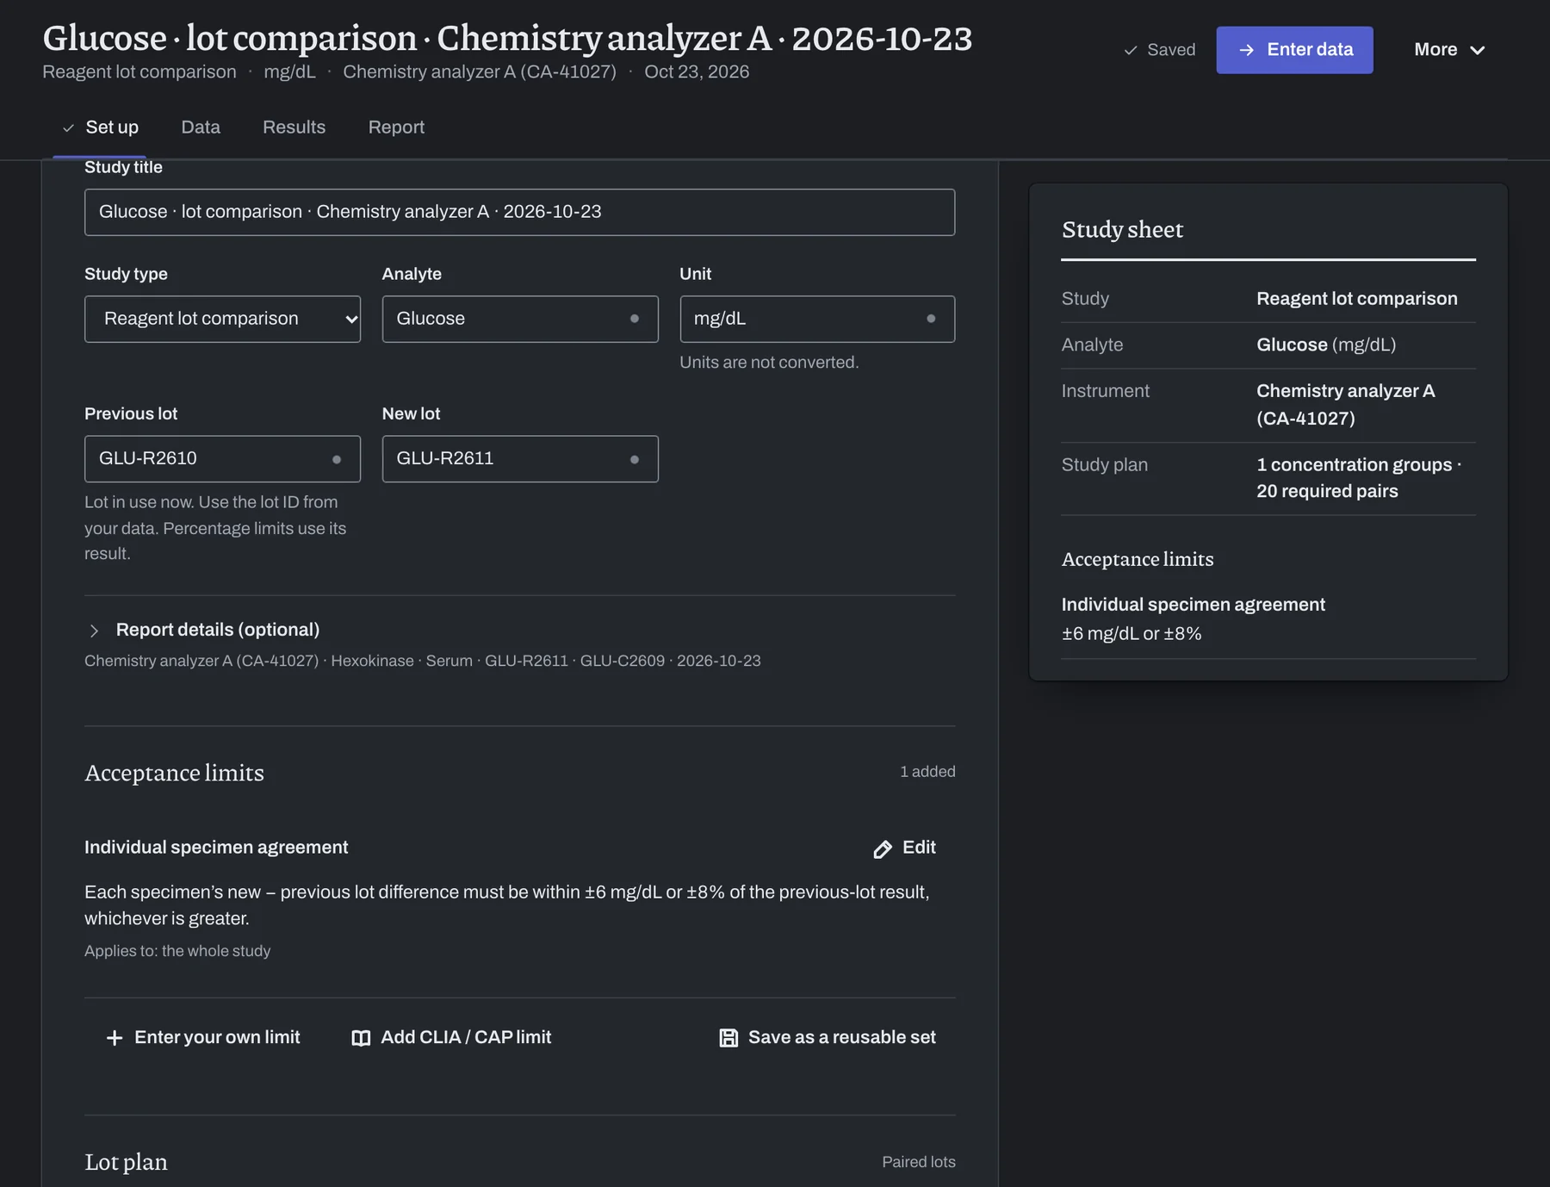The width and height of the screenshot is (1550, 1187).
Task: Click Add CLIA / CAP limit
Action: (x=451, y=1038)
